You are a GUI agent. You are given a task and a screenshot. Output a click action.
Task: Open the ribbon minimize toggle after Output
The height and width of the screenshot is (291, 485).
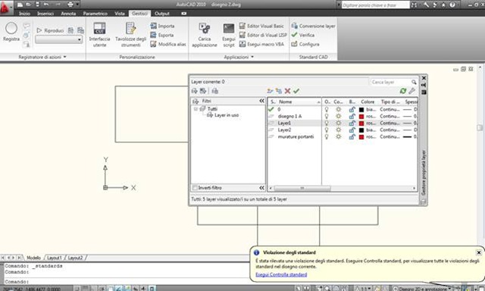pos(183,14)
